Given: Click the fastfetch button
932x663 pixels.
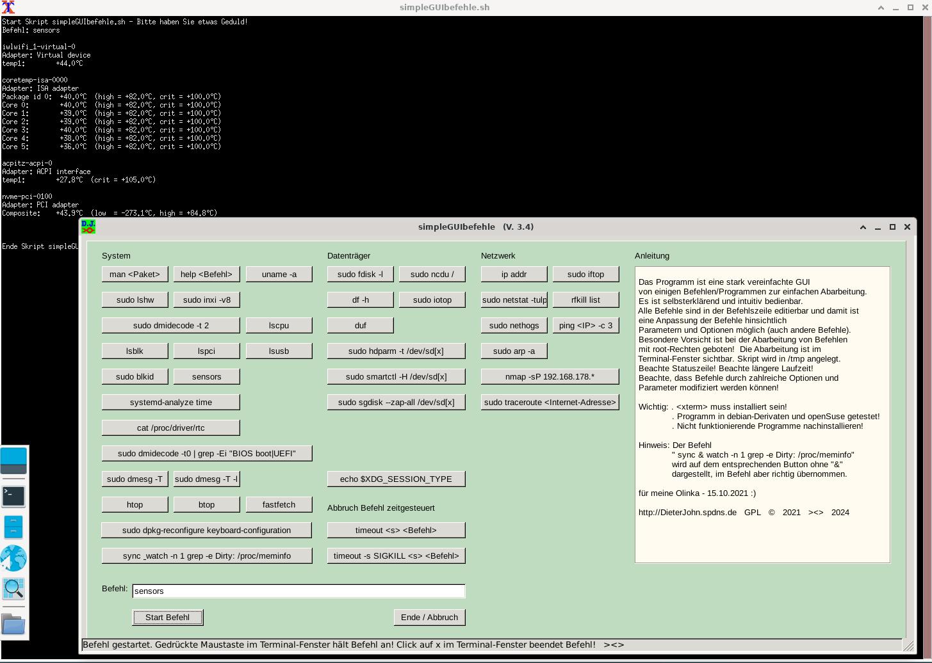Looking at the screenshot, I should 279,504.
